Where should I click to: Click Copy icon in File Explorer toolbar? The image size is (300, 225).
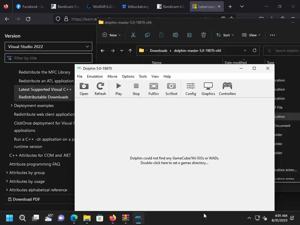tap(147, 35)
